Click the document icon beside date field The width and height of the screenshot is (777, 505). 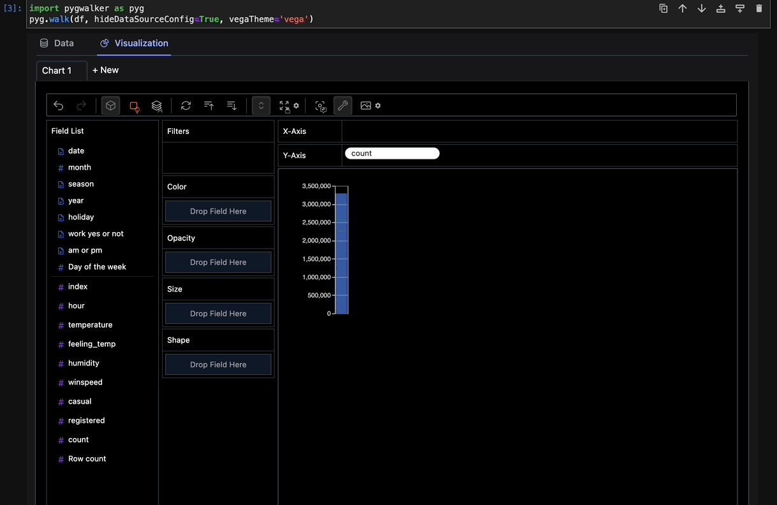61,151
